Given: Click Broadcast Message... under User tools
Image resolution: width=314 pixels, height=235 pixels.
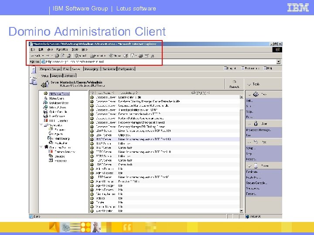Looking at the screenshot, I should click(x=259, y=130).
